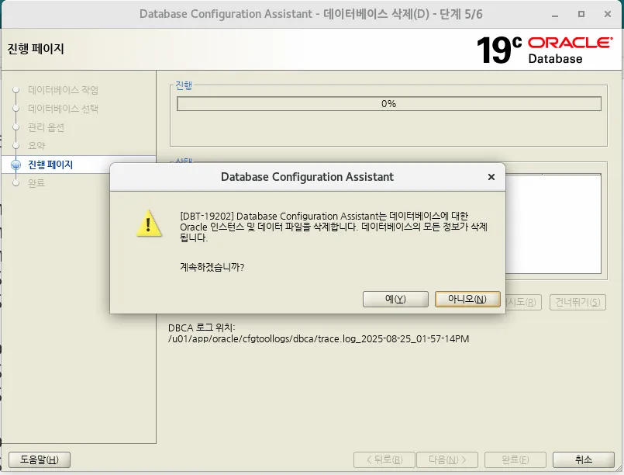
Task: Minimize the DBCA main window
Action: point(555,14)
